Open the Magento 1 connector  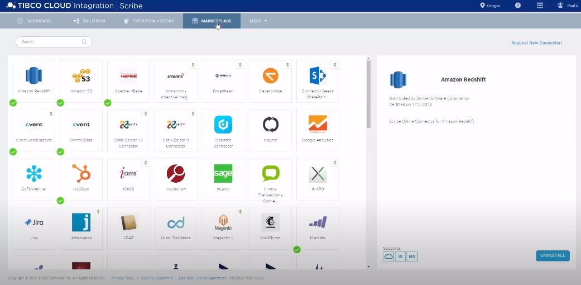(x=223, y=228)
